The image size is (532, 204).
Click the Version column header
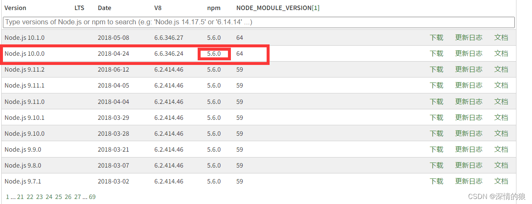15,8
